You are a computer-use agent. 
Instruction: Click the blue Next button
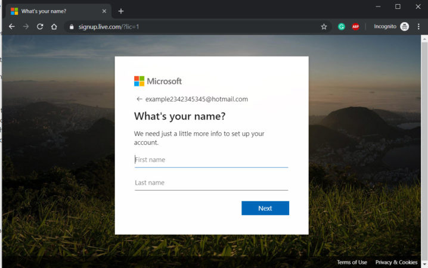tap(265, 208)
